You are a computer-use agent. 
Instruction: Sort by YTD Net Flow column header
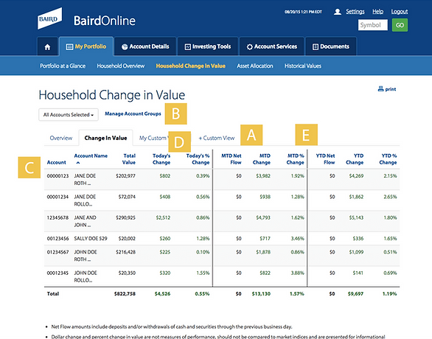(x=325, y=159)
